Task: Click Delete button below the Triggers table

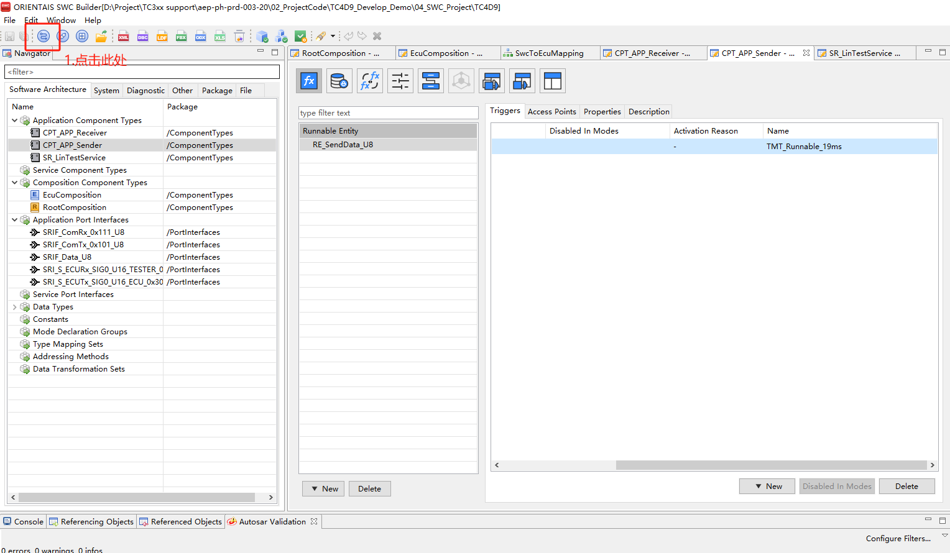Action: (906, 487)
